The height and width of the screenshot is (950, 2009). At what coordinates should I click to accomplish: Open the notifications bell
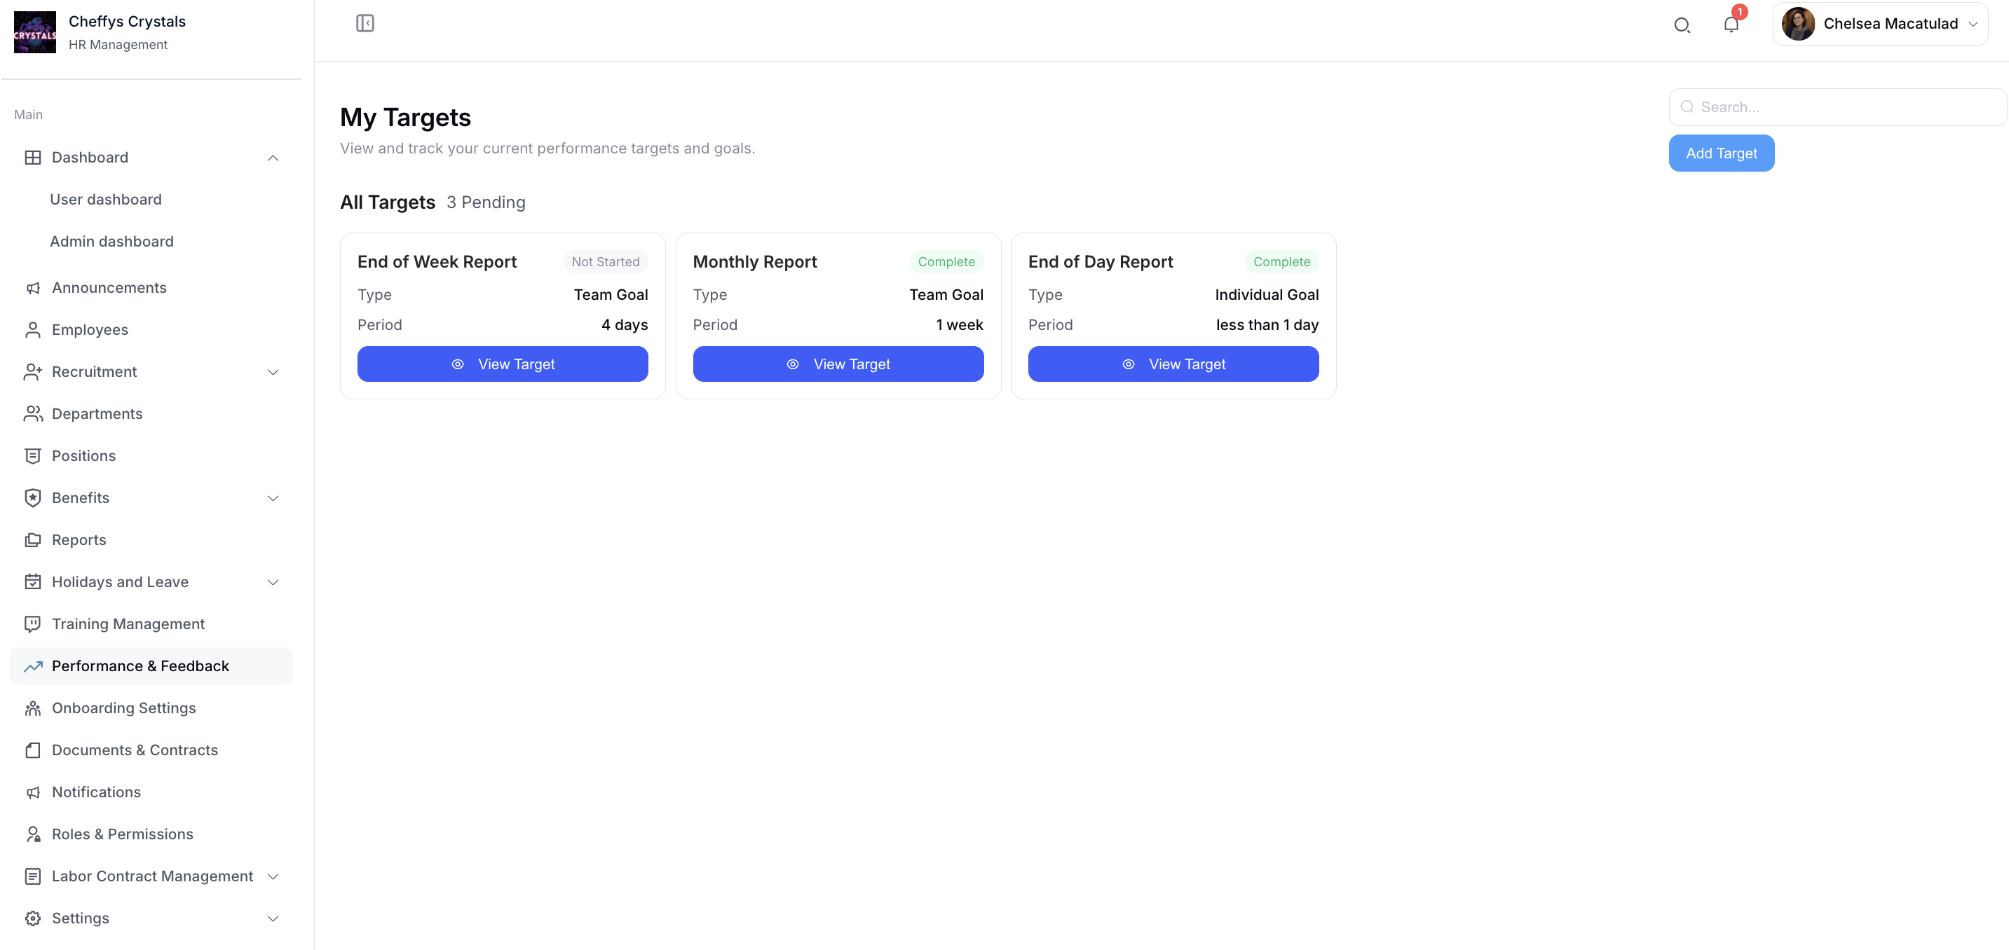point(1731,24)
